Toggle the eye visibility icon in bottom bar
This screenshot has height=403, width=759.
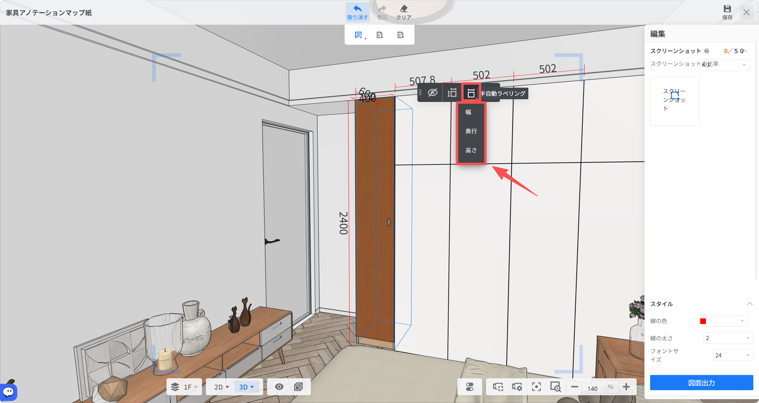point(279,387)
